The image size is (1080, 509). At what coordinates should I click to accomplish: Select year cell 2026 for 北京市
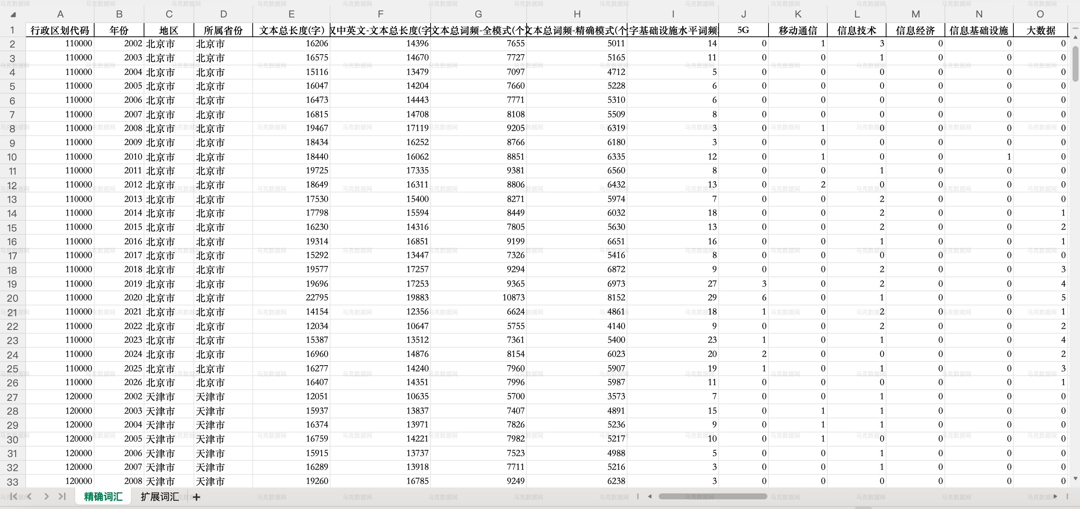119,382
